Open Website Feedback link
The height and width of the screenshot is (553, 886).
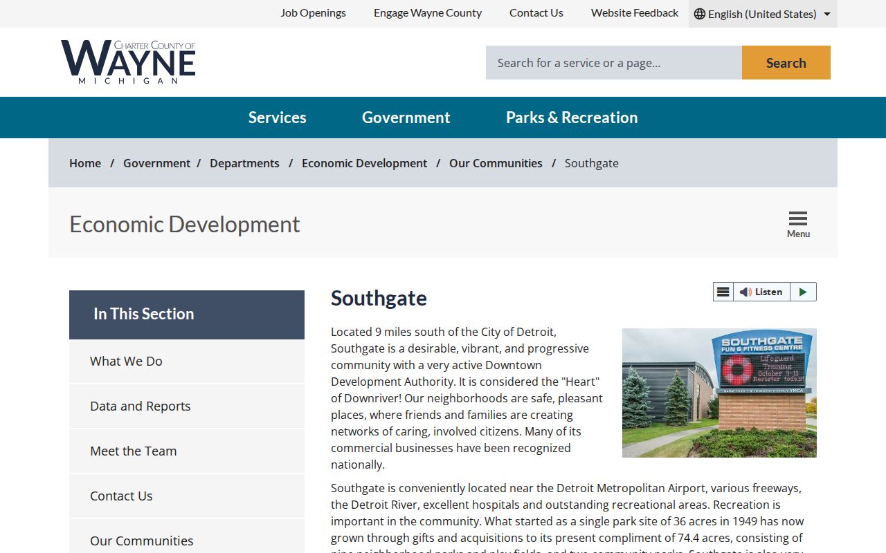click(x=635, y=13)
